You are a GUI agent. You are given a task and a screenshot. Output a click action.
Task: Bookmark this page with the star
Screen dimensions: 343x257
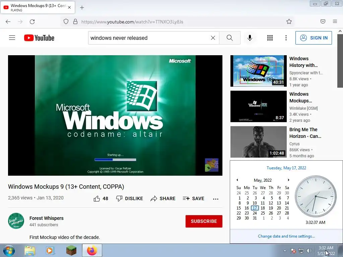click(289, 21)
